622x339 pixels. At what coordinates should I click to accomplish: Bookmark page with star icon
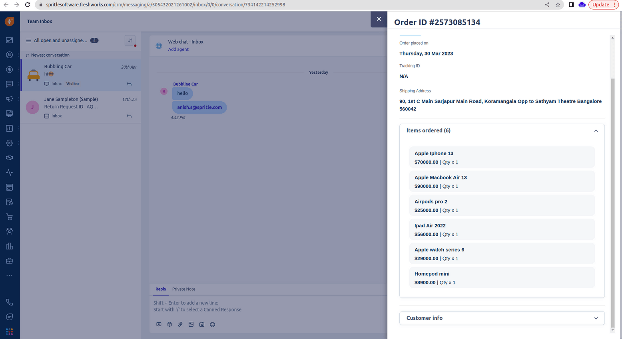[558, 5]
